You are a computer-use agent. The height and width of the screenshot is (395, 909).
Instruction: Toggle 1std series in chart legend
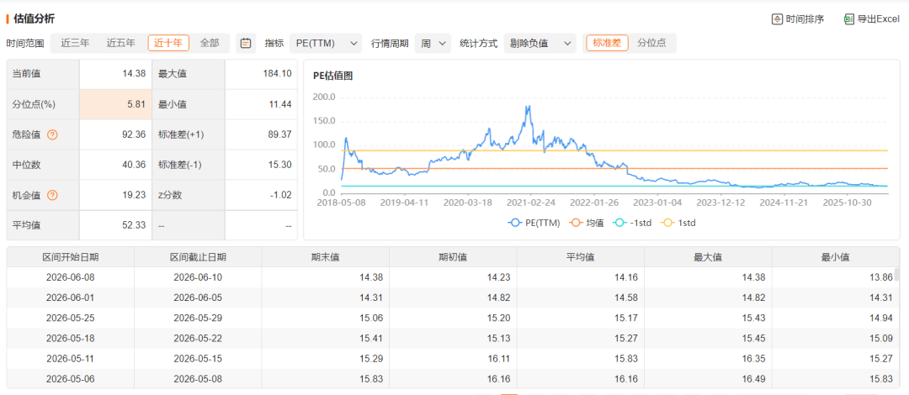680,223
